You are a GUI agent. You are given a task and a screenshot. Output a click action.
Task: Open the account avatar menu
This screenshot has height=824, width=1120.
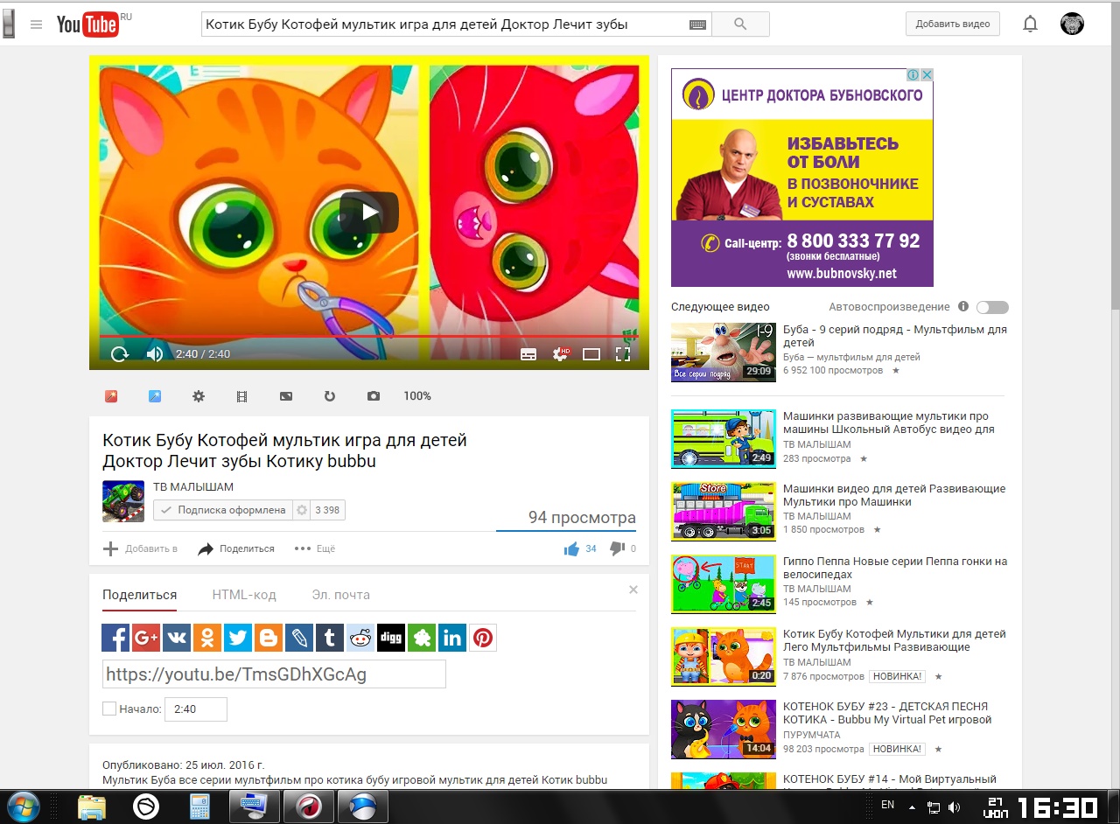coord(1072,24)
